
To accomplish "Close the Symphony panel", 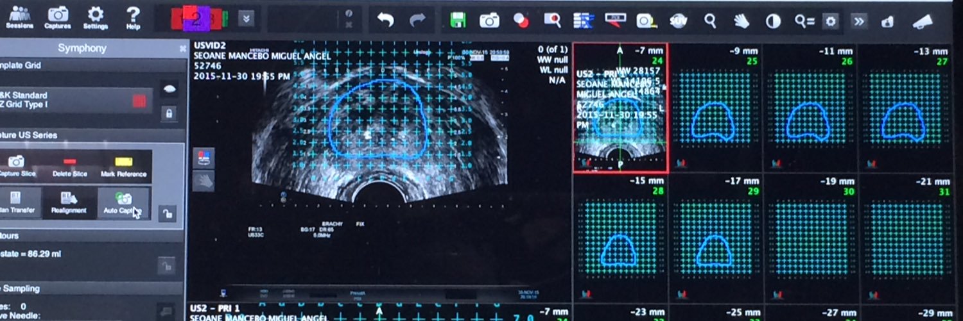I will [x=182, y=49].
